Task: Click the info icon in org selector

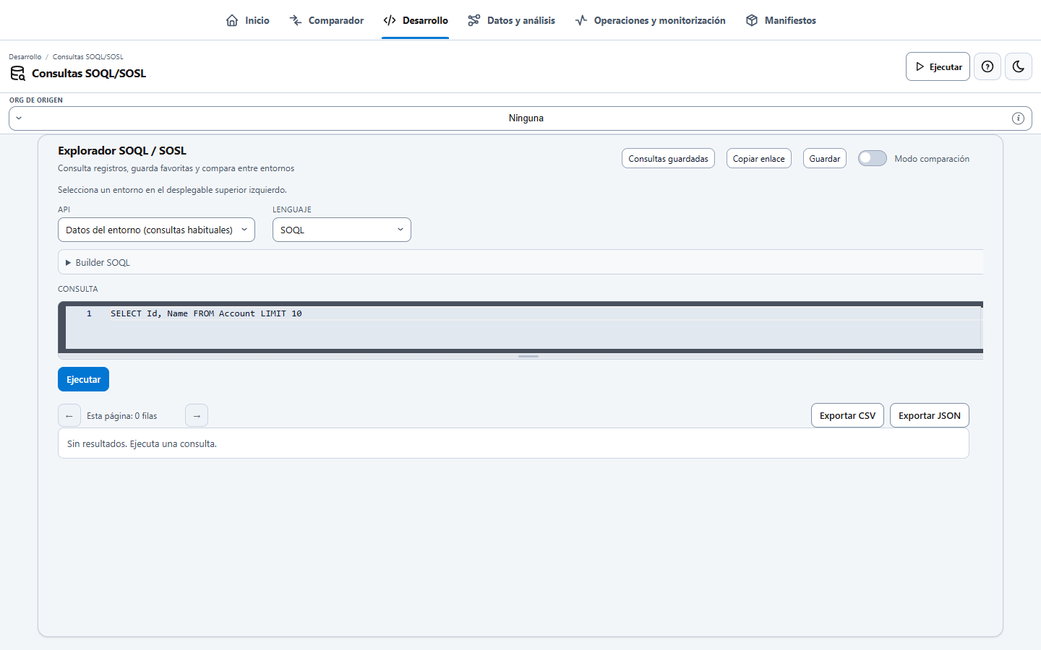Action: coord(1018,118)
